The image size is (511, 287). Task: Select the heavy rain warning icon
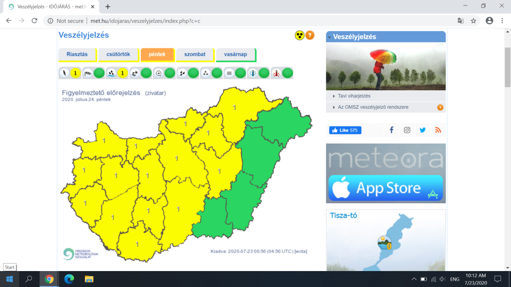(x=111, y=73)
